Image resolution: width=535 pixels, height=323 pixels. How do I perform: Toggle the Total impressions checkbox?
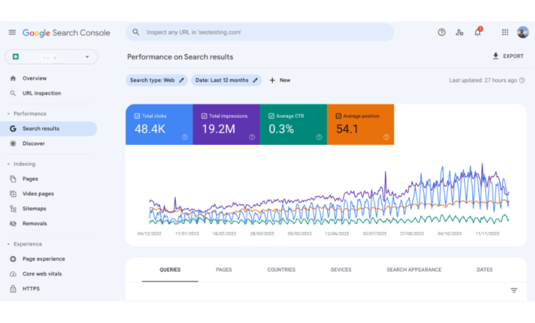pos(204,116)
